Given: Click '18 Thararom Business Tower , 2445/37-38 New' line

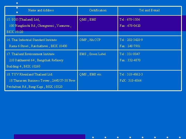Looking at the screenshot, I should tap(42, 81).
